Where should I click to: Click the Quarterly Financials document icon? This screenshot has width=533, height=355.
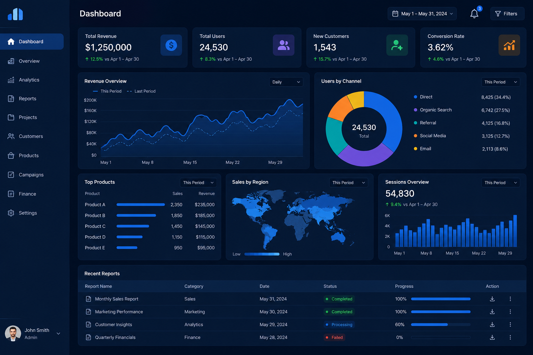[88, 337]
